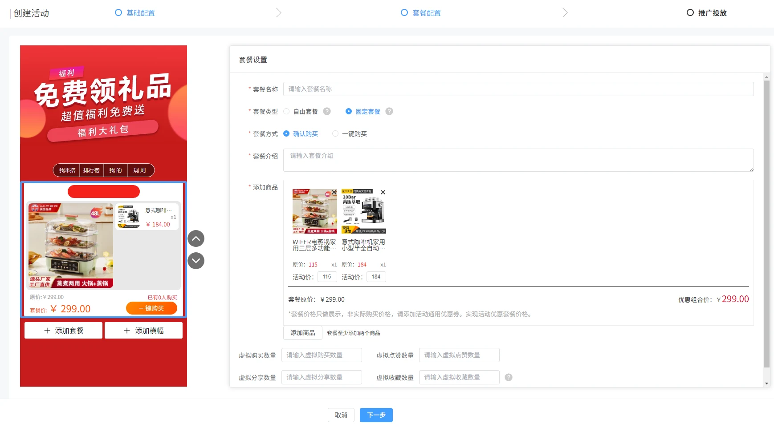The image size is (774, 428).
Task: Open 排行榜 tab in preview
Action: coord(91,170)
